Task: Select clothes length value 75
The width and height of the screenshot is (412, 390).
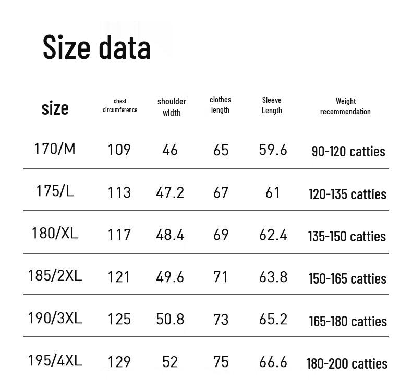Action: click(x=221, y=362)
